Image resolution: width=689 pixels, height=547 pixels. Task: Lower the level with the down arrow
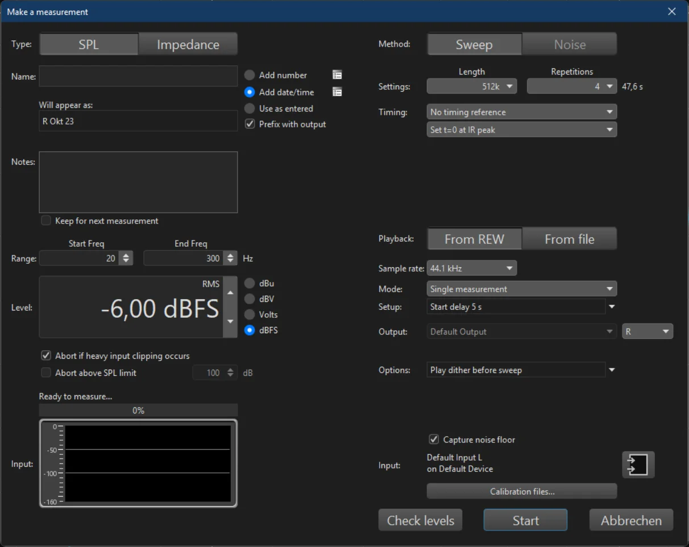tap(230, 322)
